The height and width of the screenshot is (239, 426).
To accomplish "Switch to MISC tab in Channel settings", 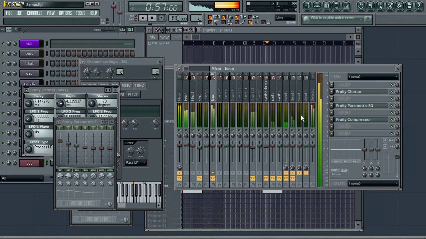I will 126,85.
